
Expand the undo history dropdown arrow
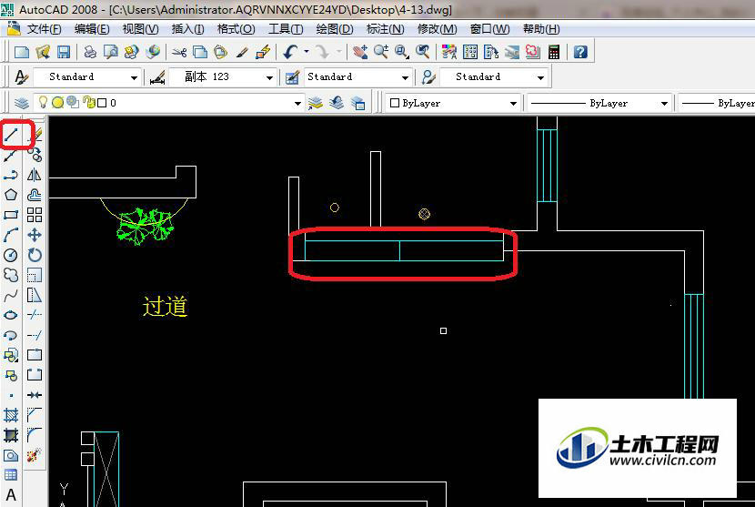click(307, 52)
